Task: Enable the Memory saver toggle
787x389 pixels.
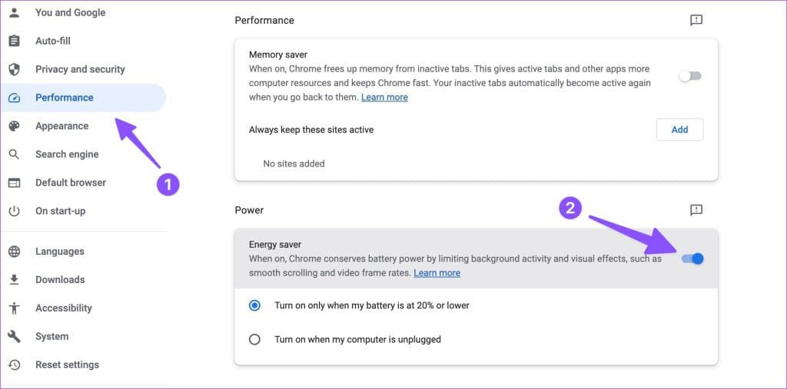Action: click(x=690, y=76)
